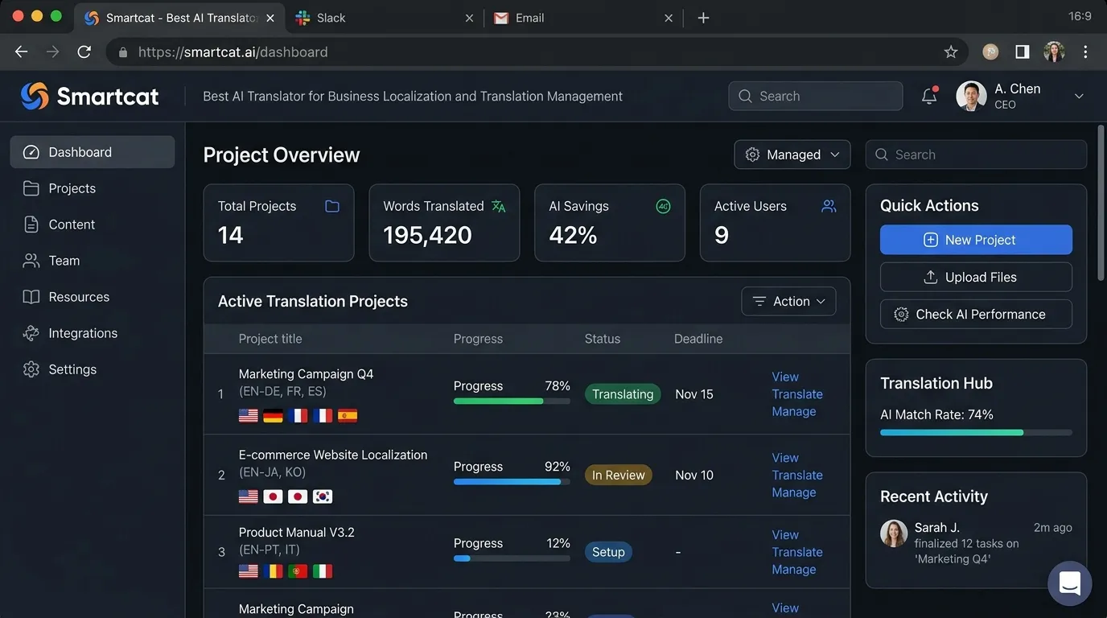Open Team in the sidebar
The width and height of the screenshot is (1107, 618).
93,261
